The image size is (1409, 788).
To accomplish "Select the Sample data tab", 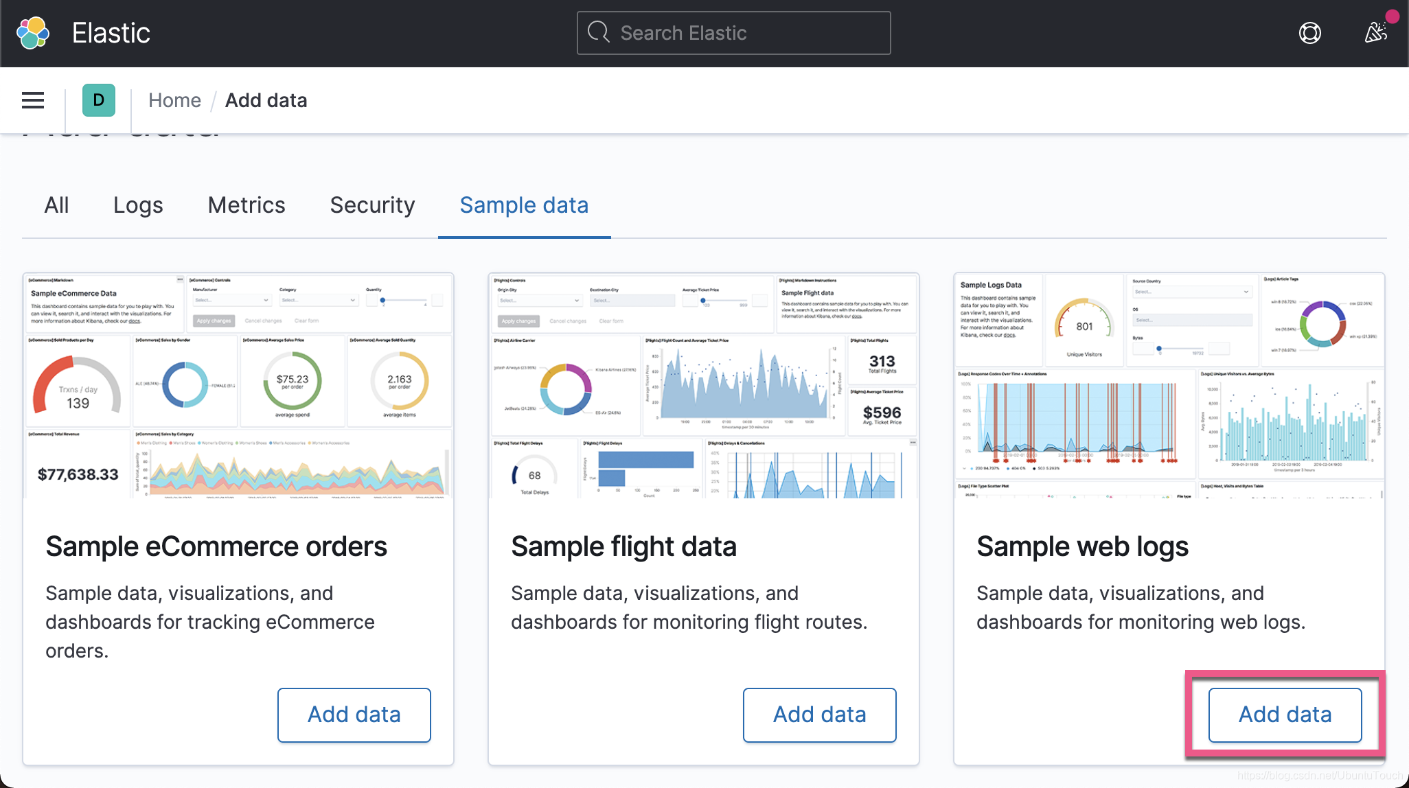I will click(x=524, y=205).
